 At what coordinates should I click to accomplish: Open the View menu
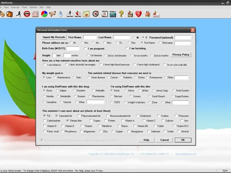click(x=6, y=7)
